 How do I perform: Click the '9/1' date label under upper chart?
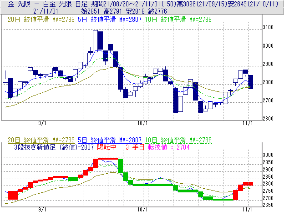pyautogui.click(x=42, y=123)
